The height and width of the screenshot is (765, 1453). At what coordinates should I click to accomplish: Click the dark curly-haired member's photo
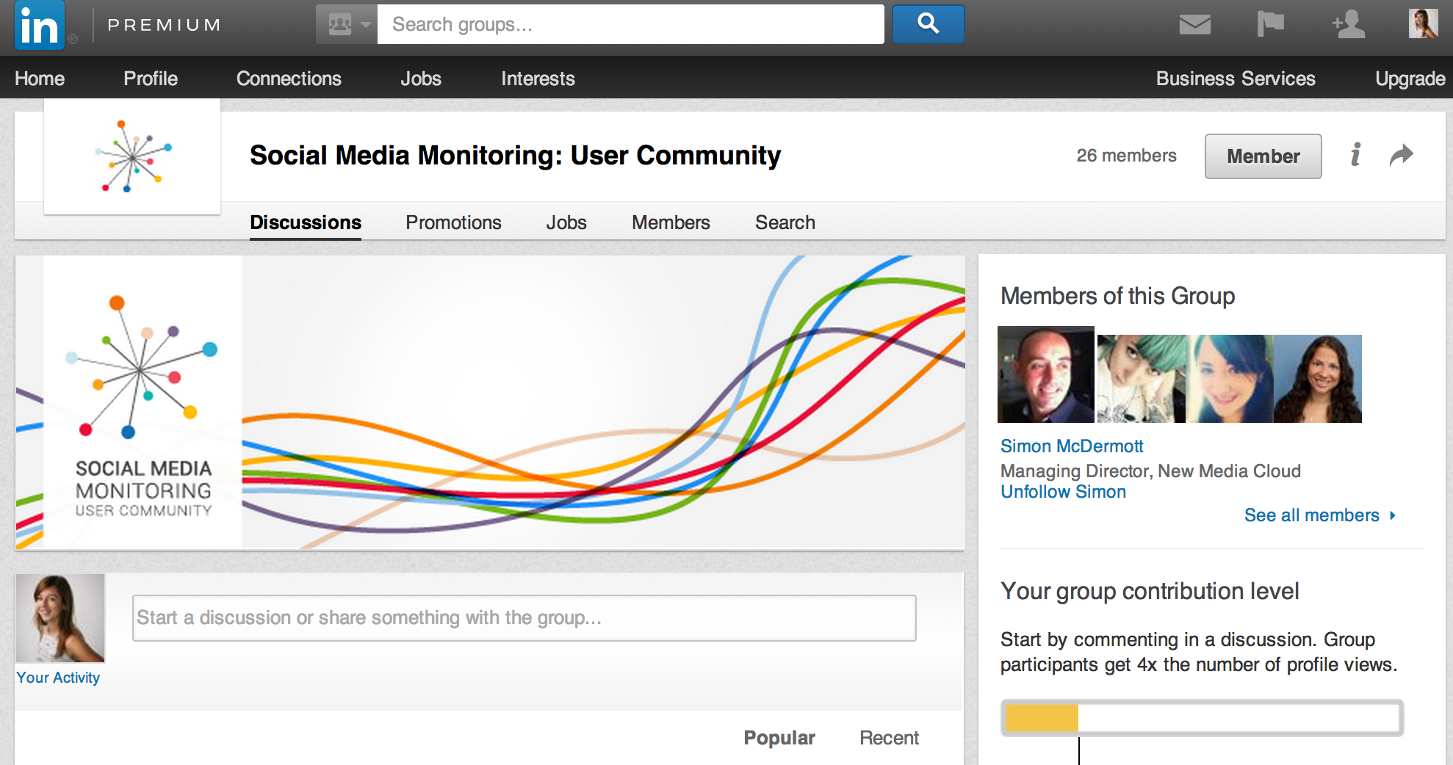[1317, 379]
